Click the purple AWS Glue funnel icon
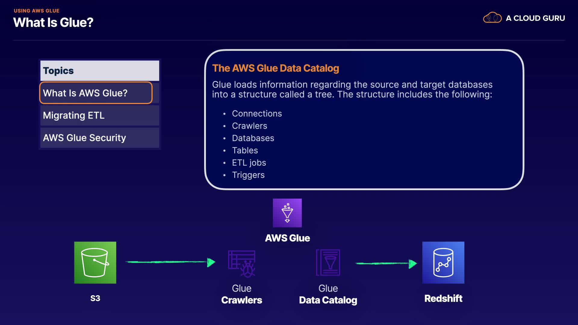578x325 pixels. [x=287, y=213]
